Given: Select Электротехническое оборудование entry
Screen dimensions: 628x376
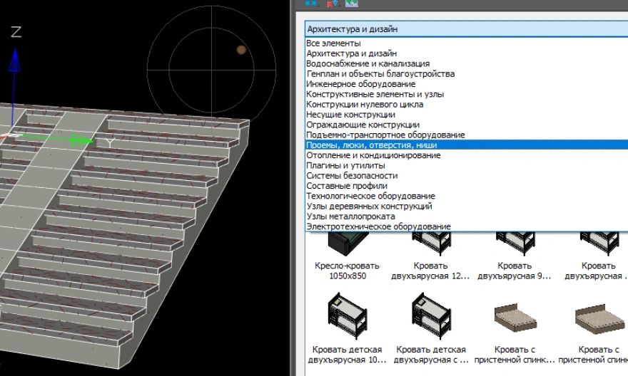Looking at the screenshot, I should pos(378,226).
